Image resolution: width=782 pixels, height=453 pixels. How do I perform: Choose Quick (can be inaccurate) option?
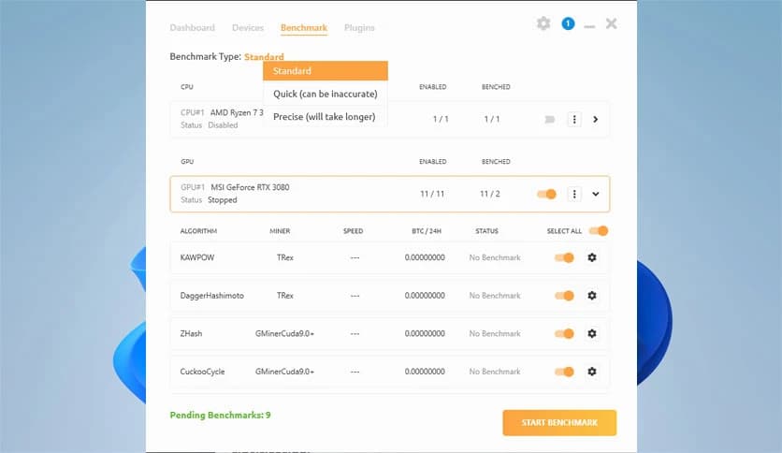point(325,94)
